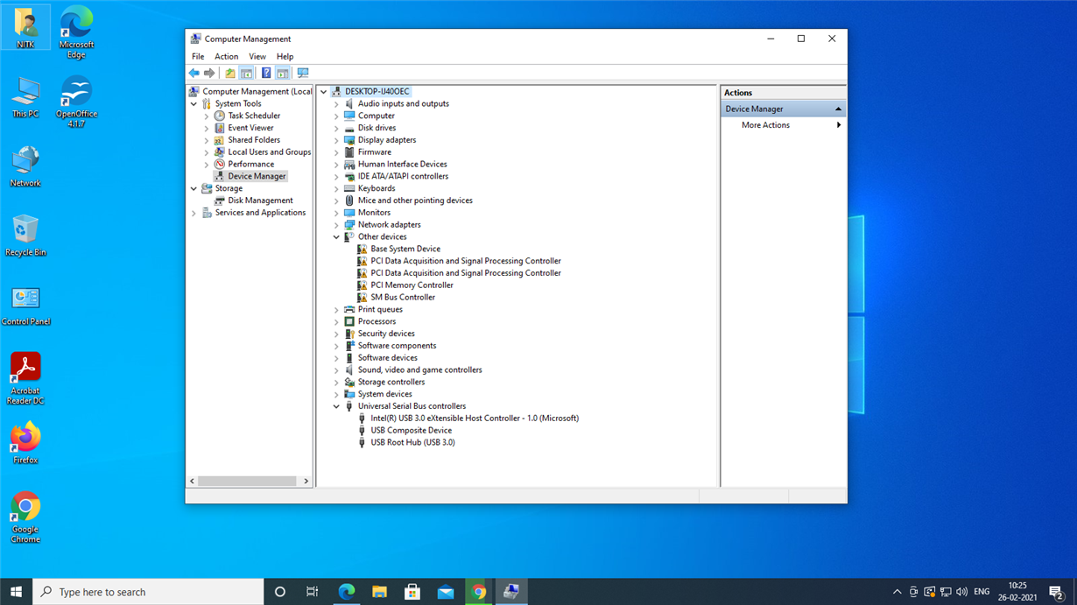This screenshot has height=605, width=1077.
Task: Click the blue Help toolbar icon
Action: pos(266,74)
